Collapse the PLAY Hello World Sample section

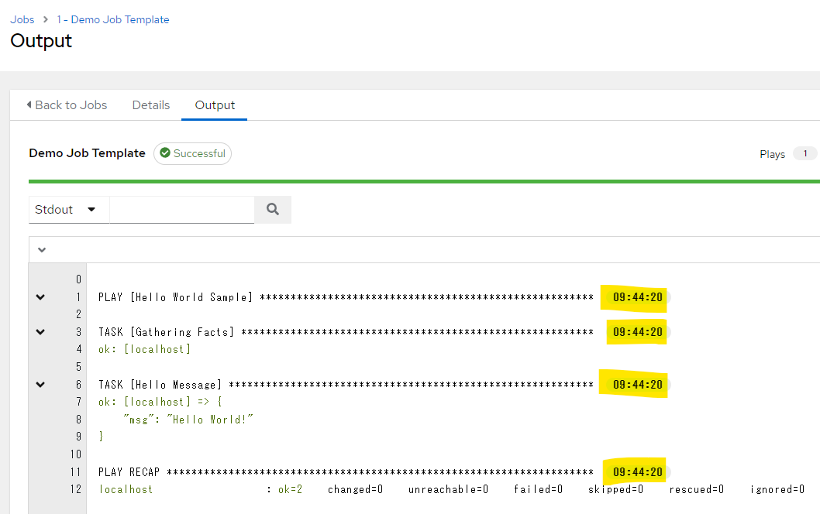(x=40, y=297)
